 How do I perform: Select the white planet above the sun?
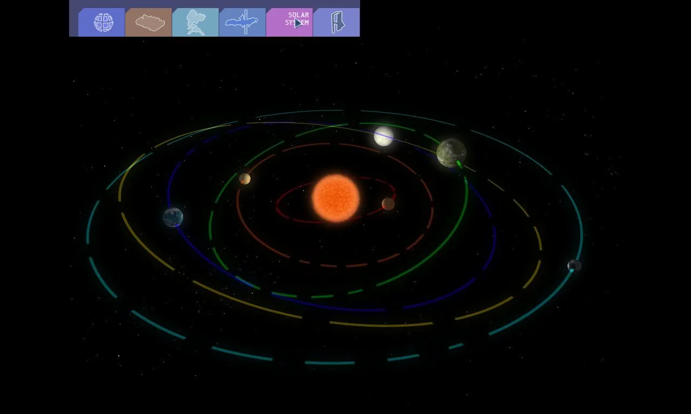[384, 136]
